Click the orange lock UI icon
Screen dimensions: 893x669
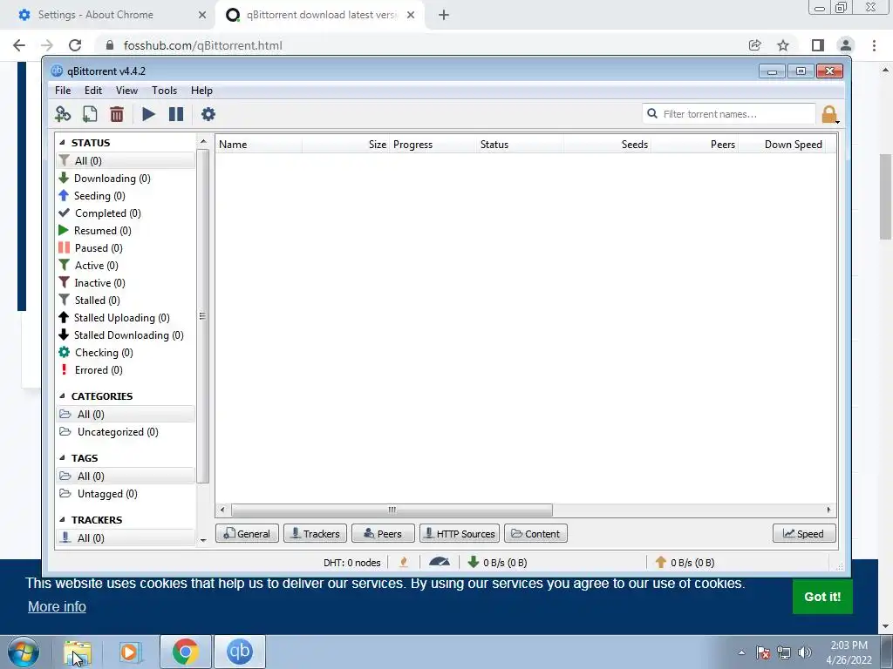pos(828,114)
